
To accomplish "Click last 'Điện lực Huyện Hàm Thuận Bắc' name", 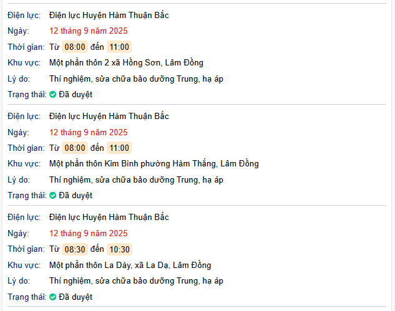I will point(109,217).
